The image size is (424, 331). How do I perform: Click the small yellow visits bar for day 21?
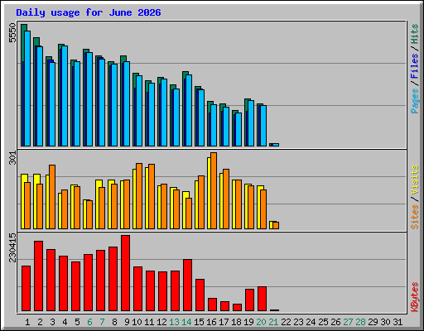click(x=271, y=225)
